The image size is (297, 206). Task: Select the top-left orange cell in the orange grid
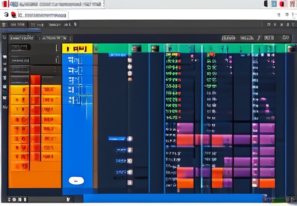pyautogui.click(x=20, y=90)
